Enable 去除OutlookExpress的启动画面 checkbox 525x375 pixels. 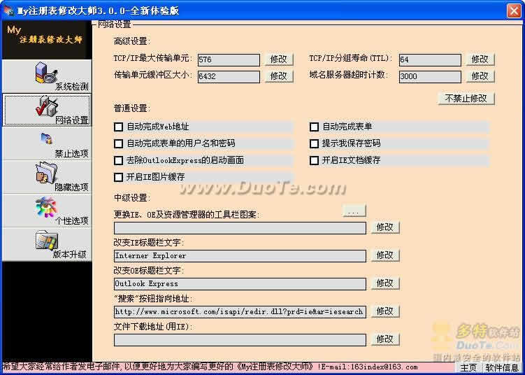119,160
